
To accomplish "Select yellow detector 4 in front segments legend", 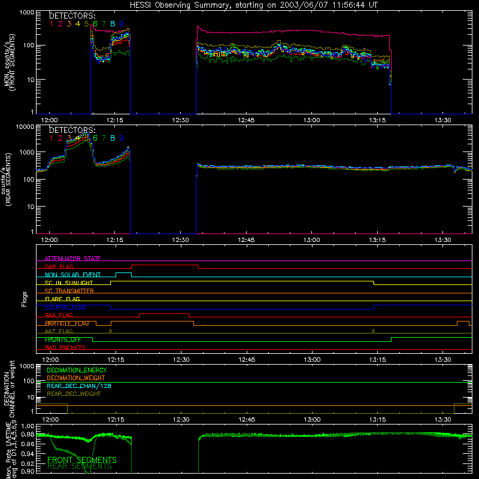I will (x=78, y=24).
